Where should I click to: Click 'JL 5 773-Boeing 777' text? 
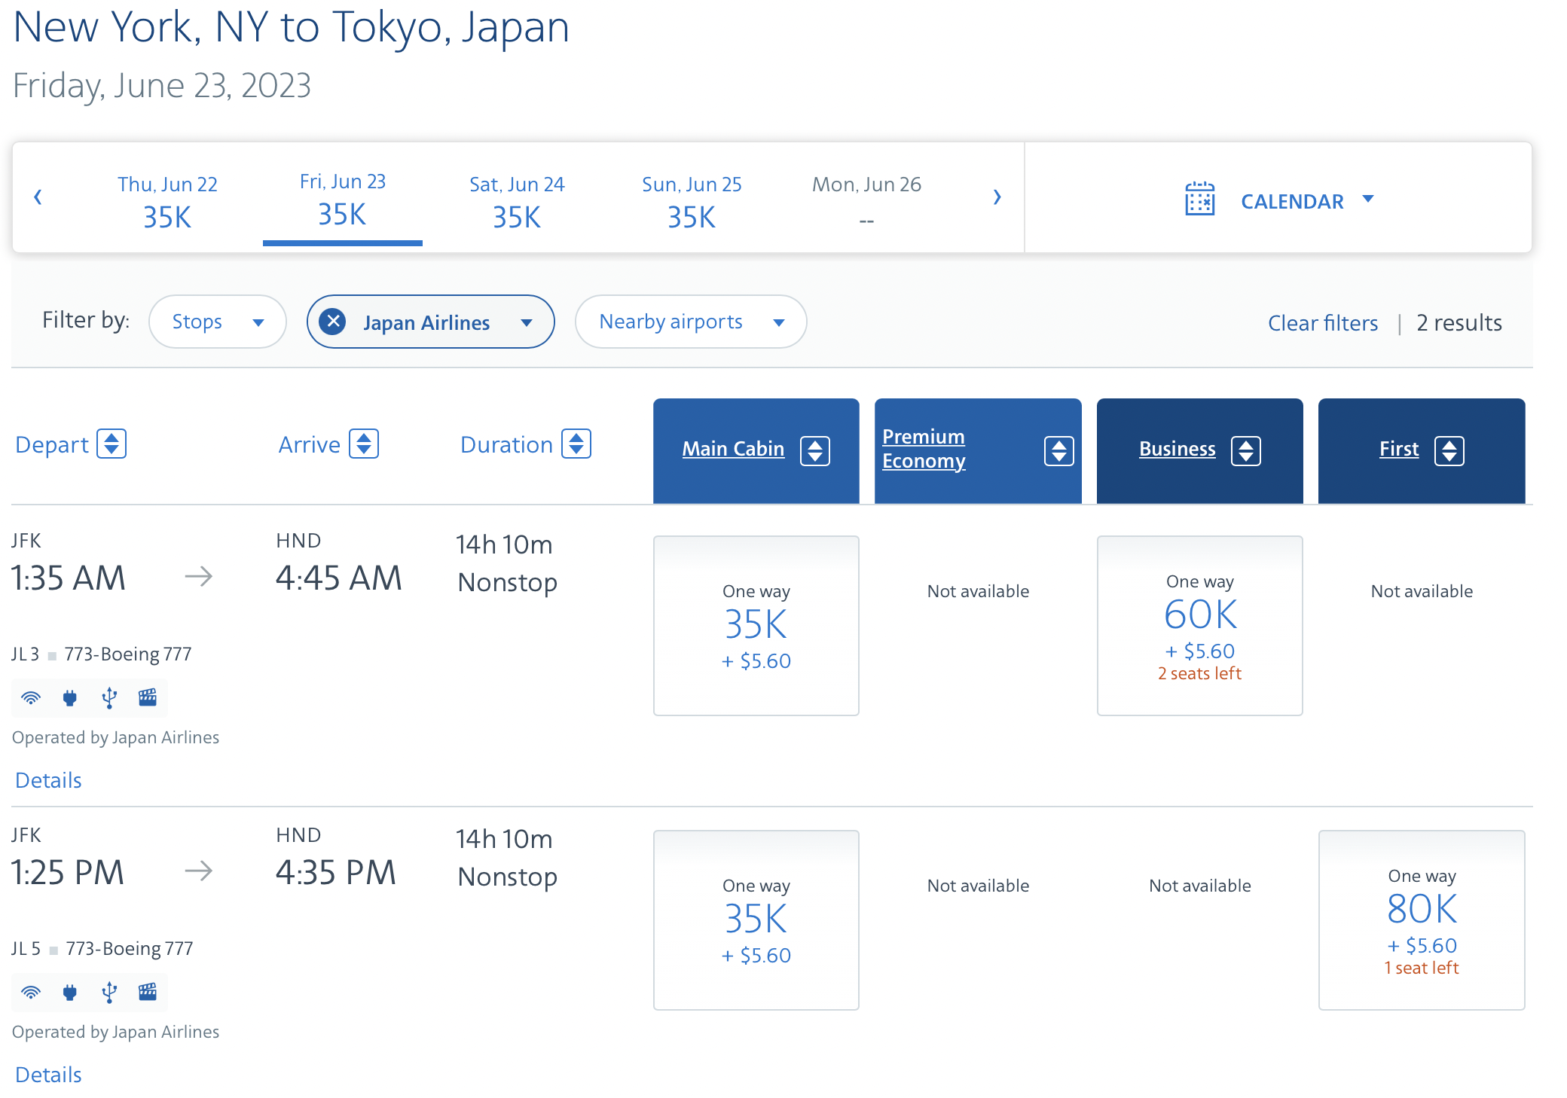[x=102, y=949]
